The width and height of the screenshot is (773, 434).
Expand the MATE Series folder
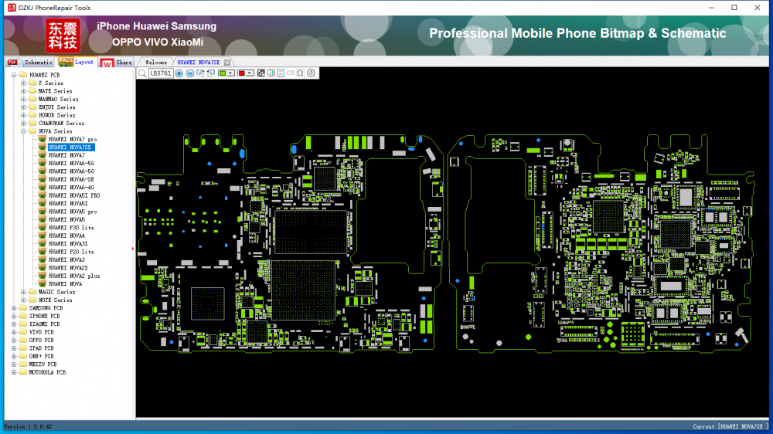[x=23, y=91]
